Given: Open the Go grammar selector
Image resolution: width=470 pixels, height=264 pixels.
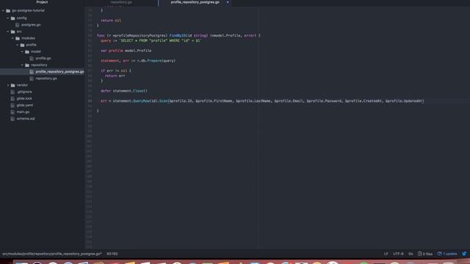Looking at the screenshot, I should 411,254.
